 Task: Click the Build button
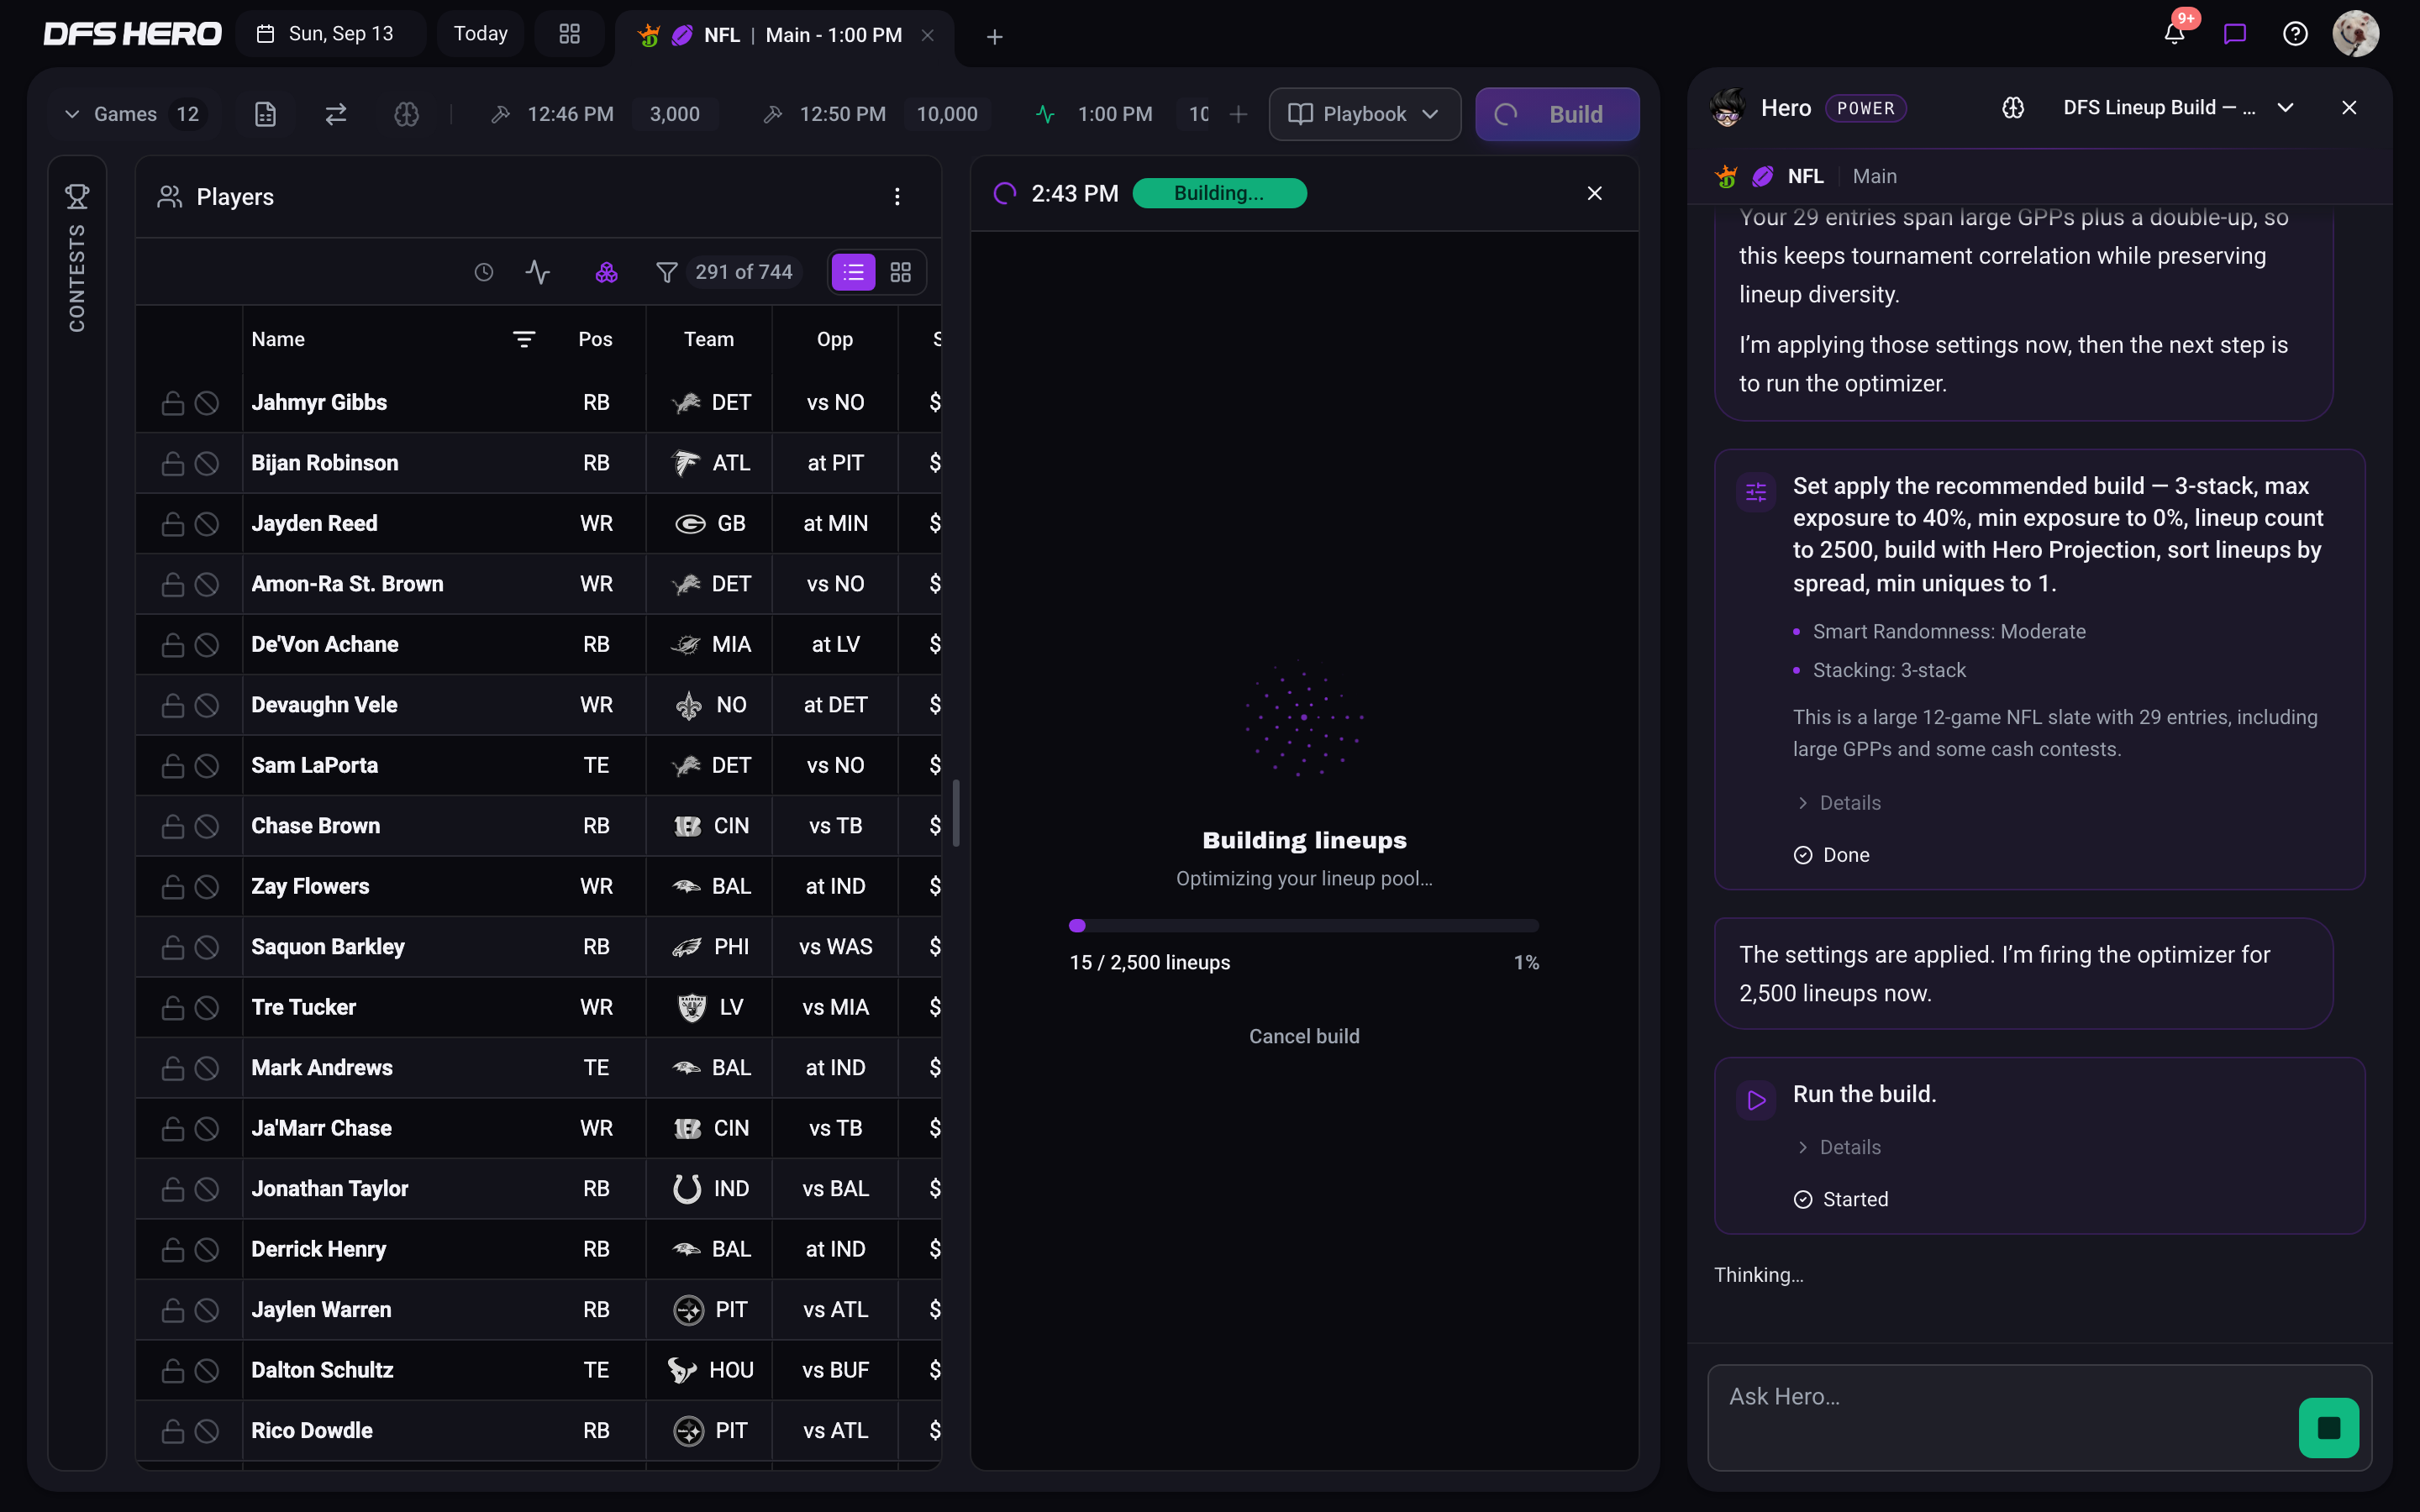[1556, 114]
